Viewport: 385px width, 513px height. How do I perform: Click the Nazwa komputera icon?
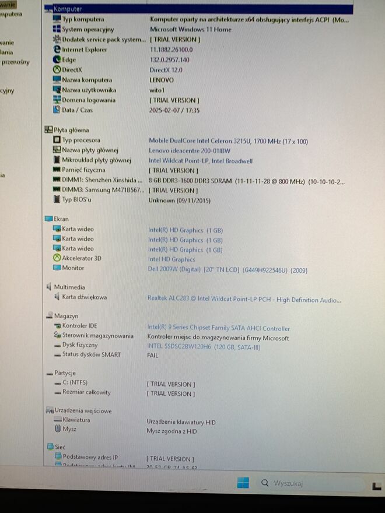click(x=57, y=80)
